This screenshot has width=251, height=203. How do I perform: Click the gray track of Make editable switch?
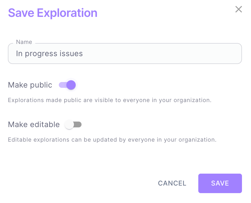pyautogui.click(x=78, y=124)
